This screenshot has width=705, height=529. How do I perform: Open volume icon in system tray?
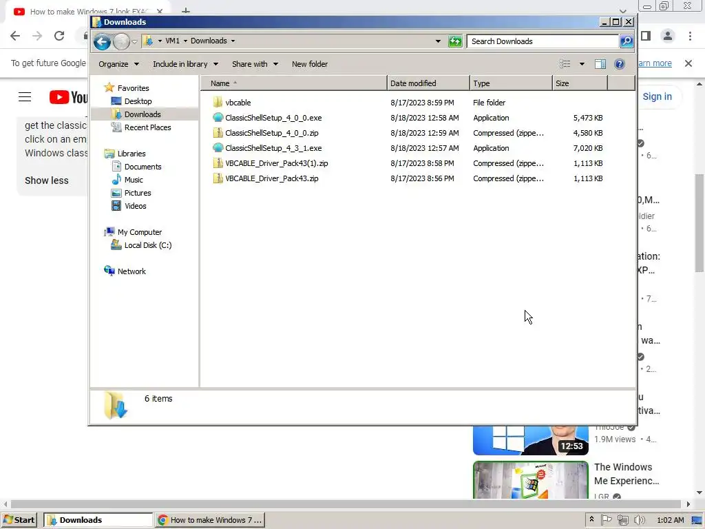[640, 520]
